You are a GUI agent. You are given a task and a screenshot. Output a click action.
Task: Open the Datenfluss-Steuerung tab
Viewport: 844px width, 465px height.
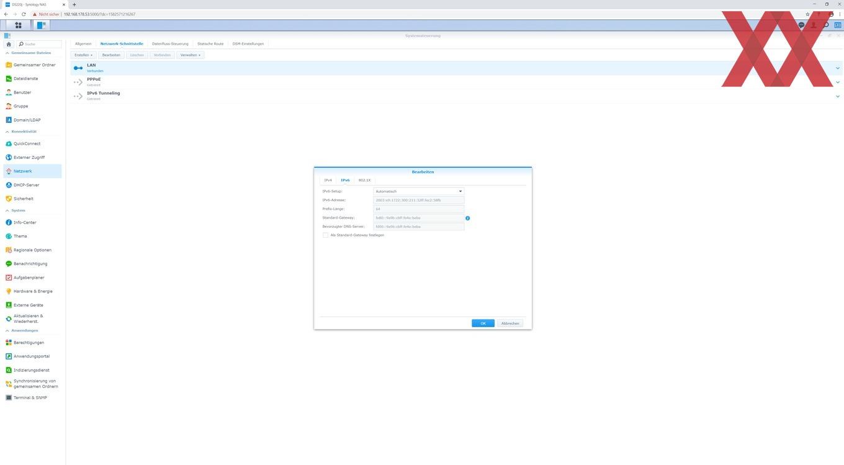pyautogui.click(x=170, y=43)
